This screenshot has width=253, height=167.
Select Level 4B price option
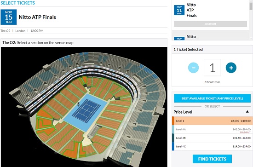tap(213, 138)
